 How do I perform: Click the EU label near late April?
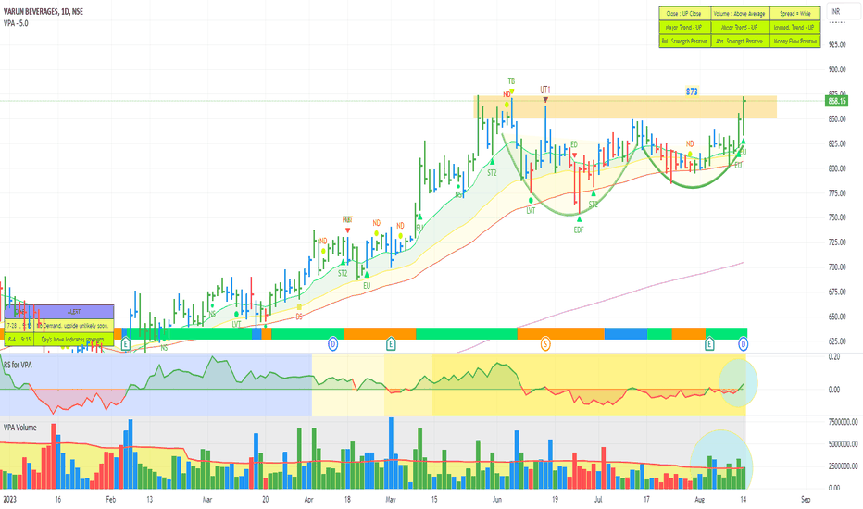[x=367, y=286]
